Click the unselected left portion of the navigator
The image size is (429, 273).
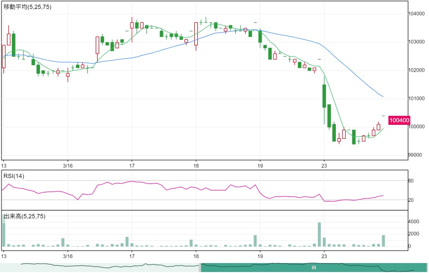[x=101, y=268]
